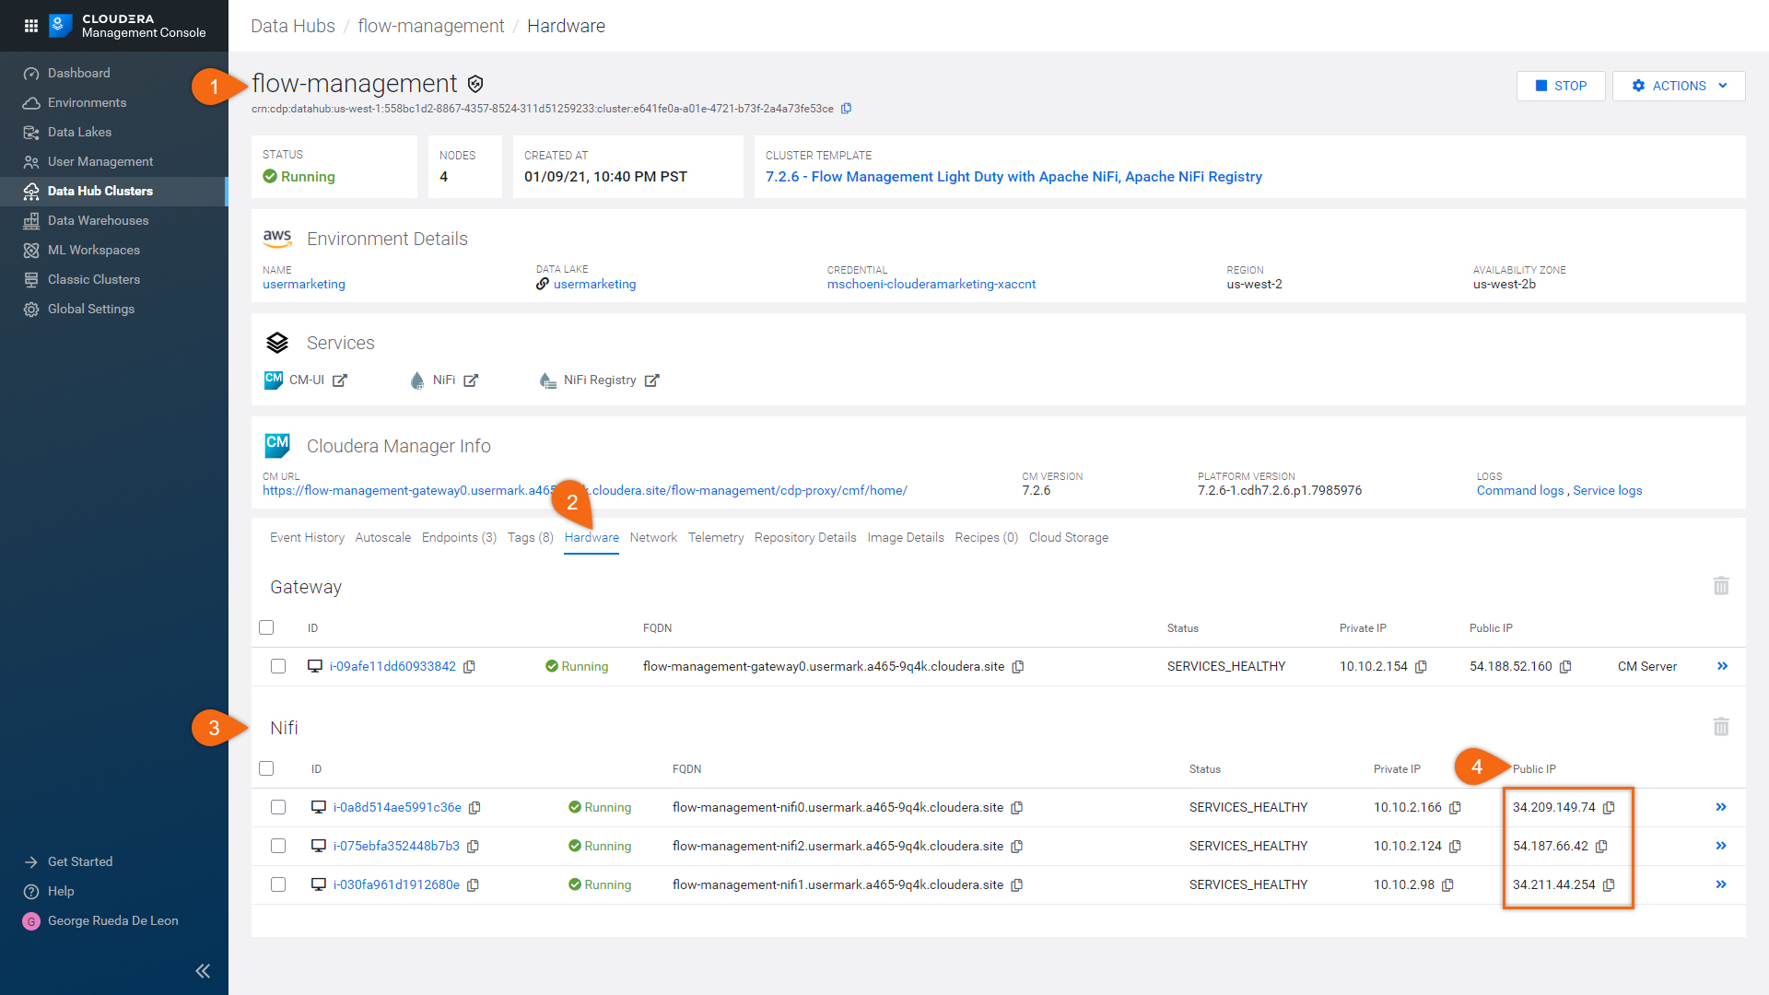Open Repository Details tab
This screenshot has height=995, width=1769.
click(805, 538)
